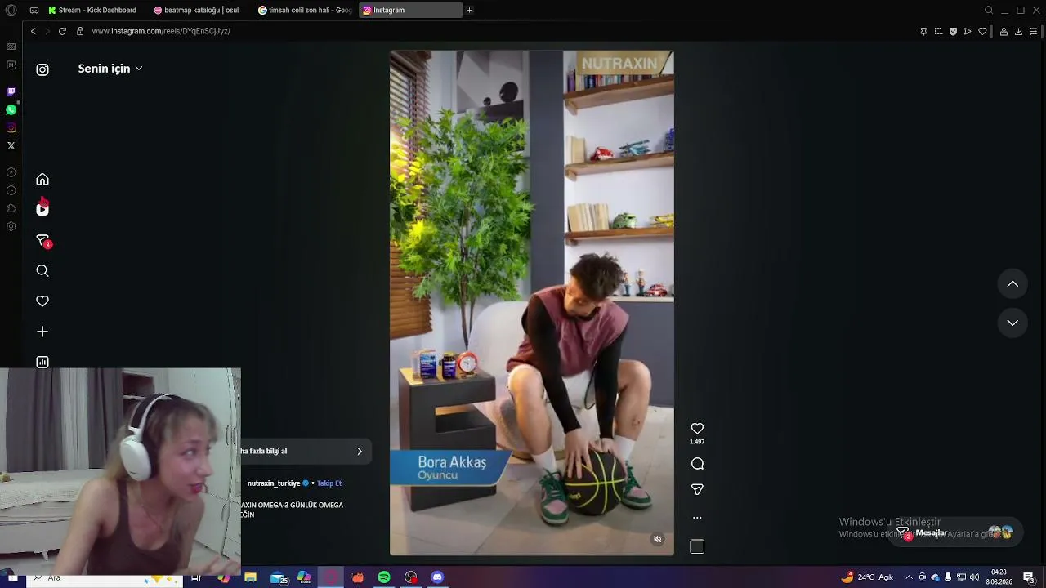
Task: Open File Explorer from the taskbar
Action: click(x=251, y=577)
